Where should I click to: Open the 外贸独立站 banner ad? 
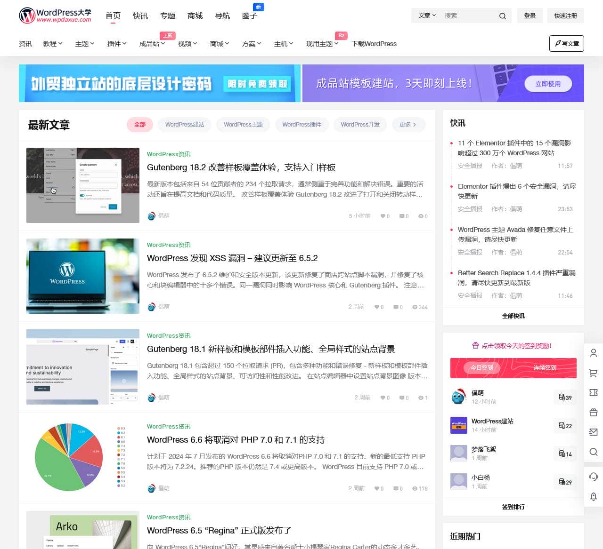160,83
